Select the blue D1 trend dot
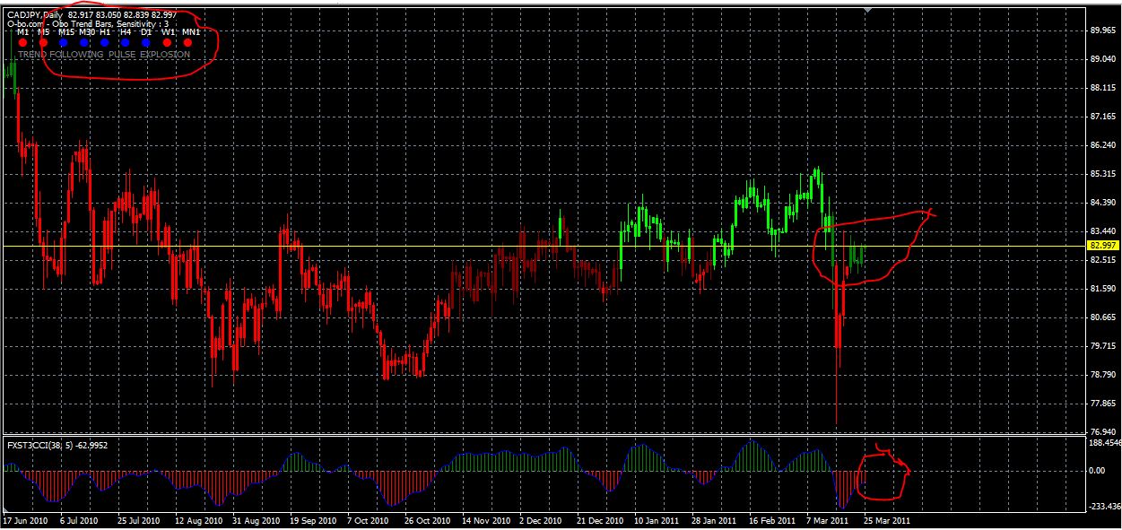 146,42
